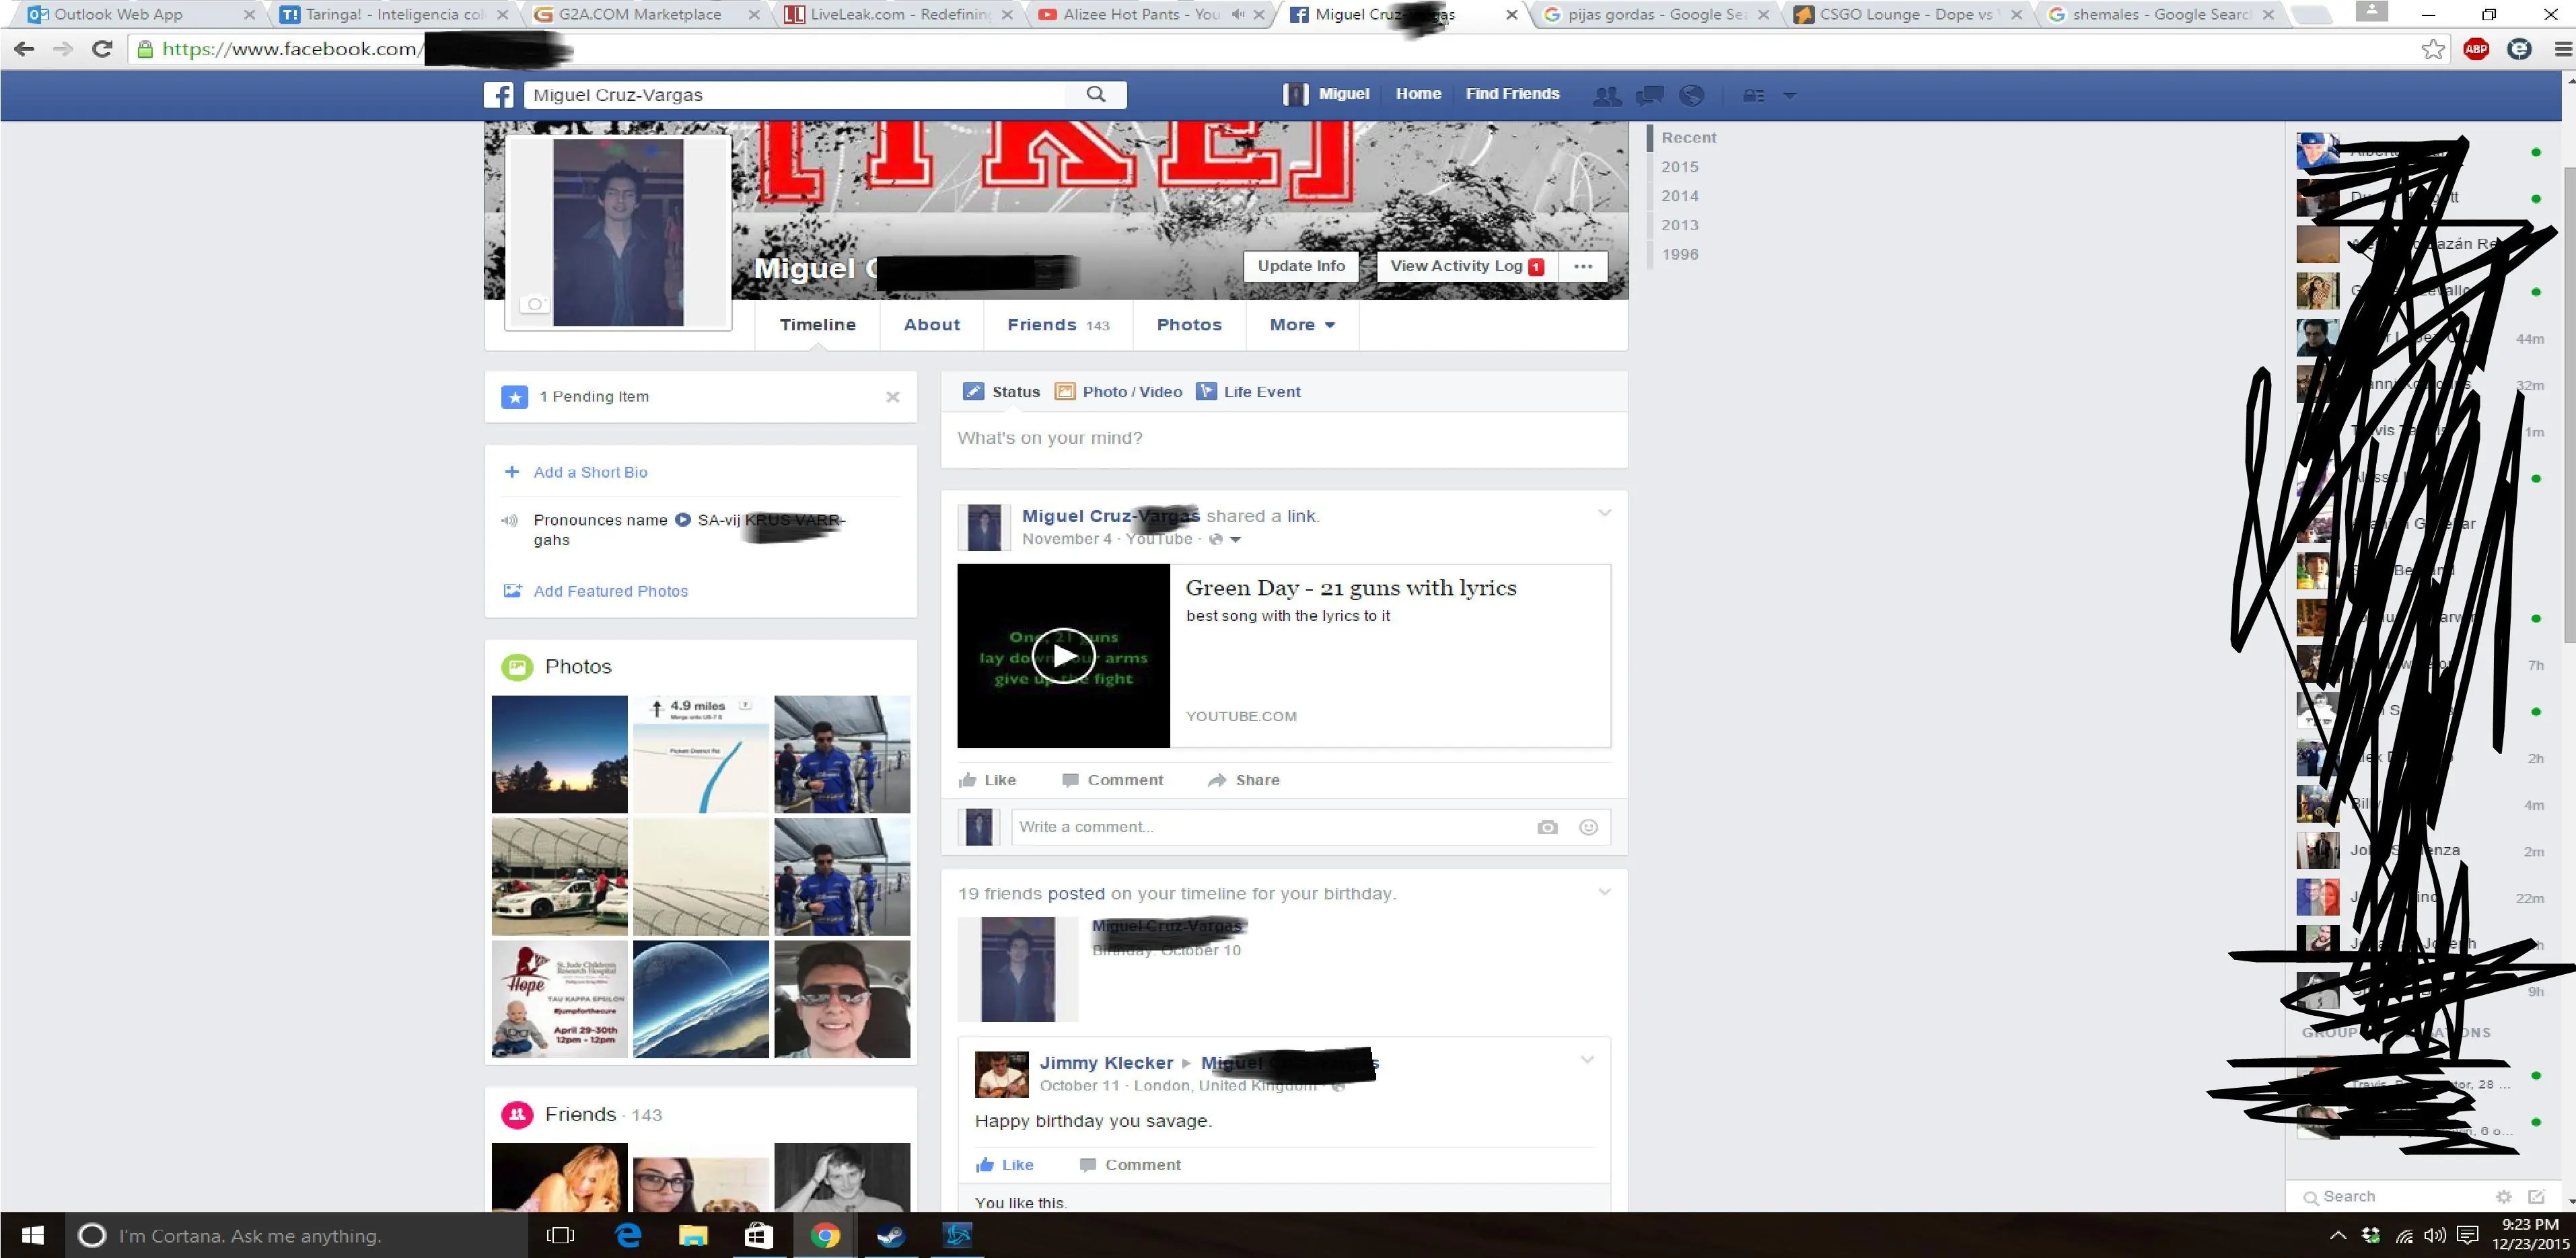Click the Update Info button

coord(1301,266)
